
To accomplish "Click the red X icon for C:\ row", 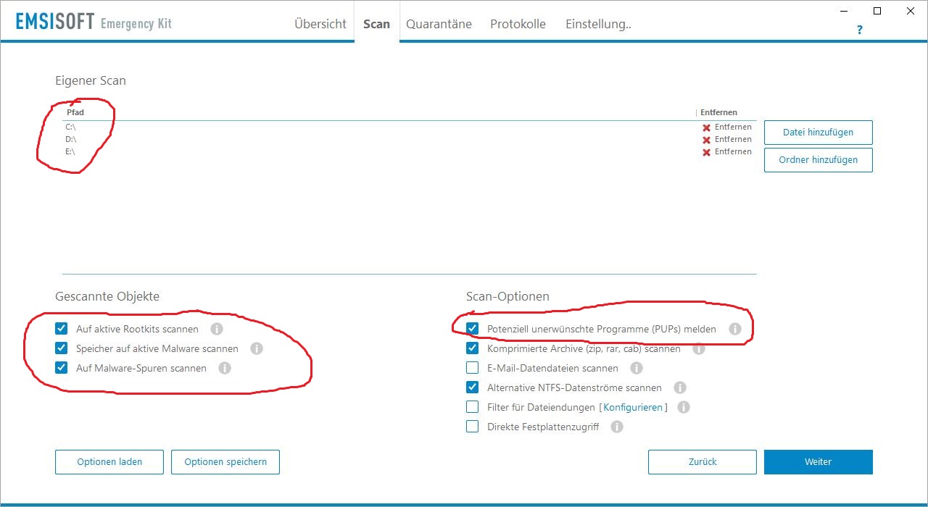I will pos(706,127).
